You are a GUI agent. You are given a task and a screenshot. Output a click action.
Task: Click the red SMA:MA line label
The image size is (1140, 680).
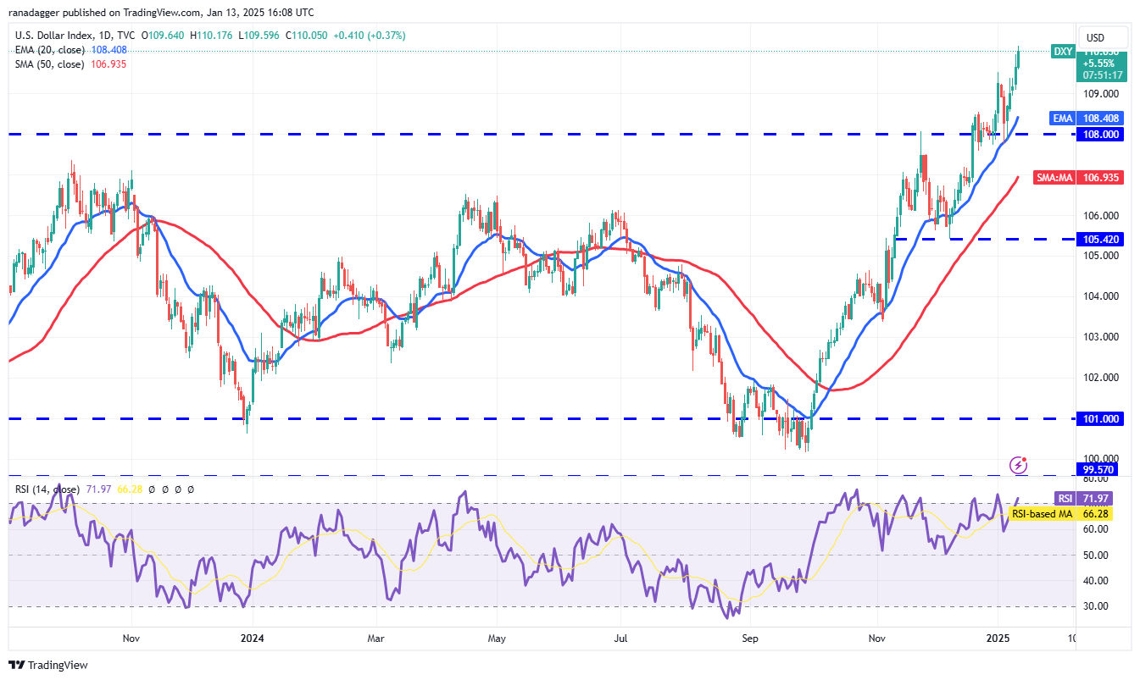tap(1056, 178)
